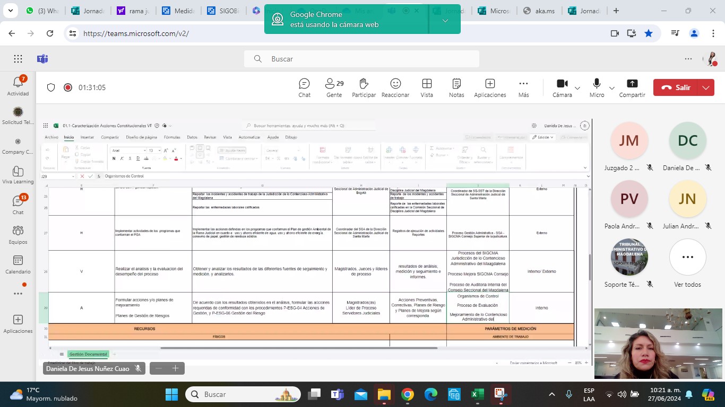Click the Teams Buscar search box
This screenshot has height=407, width=725.
coord(361,59)
